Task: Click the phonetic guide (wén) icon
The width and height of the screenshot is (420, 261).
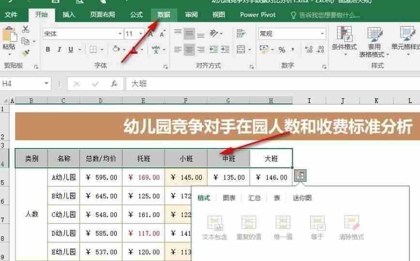Action: pos(156,49)
